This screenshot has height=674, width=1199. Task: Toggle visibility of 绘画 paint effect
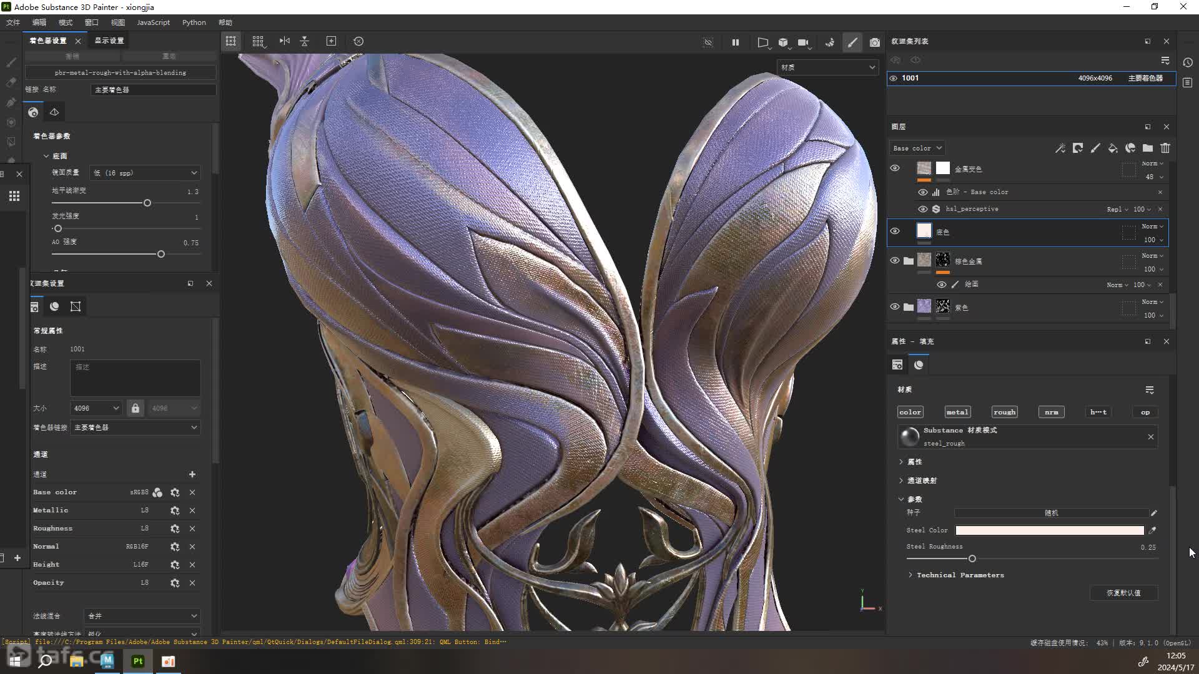click(941, 285)
